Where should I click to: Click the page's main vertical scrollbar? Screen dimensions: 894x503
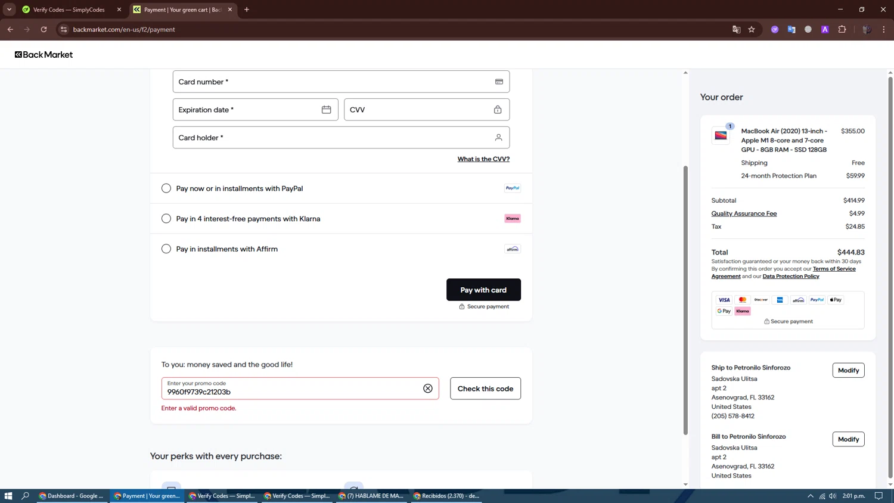890,277
